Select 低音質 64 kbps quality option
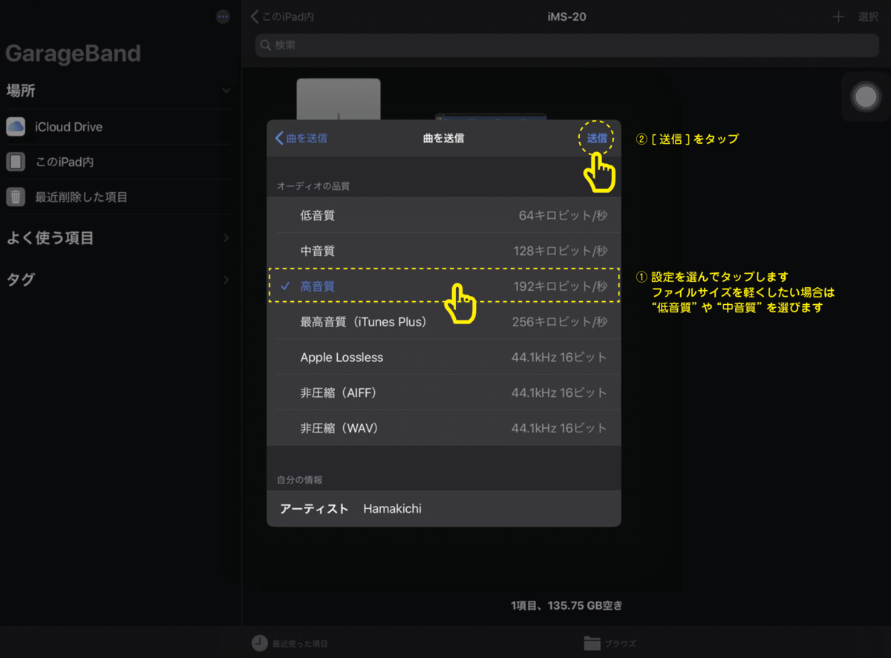Screen dimensions: 891x658 click(444, 215)
